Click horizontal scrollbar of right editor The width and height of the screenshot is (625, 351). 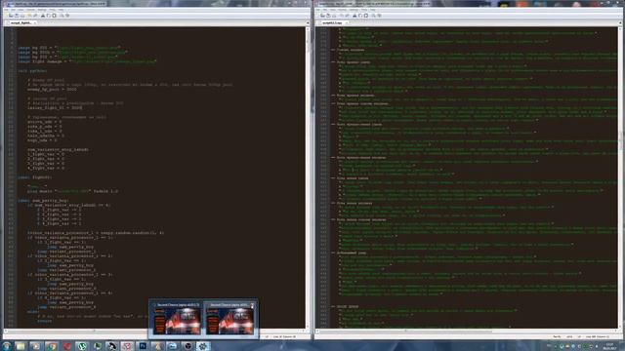[466, 331]
